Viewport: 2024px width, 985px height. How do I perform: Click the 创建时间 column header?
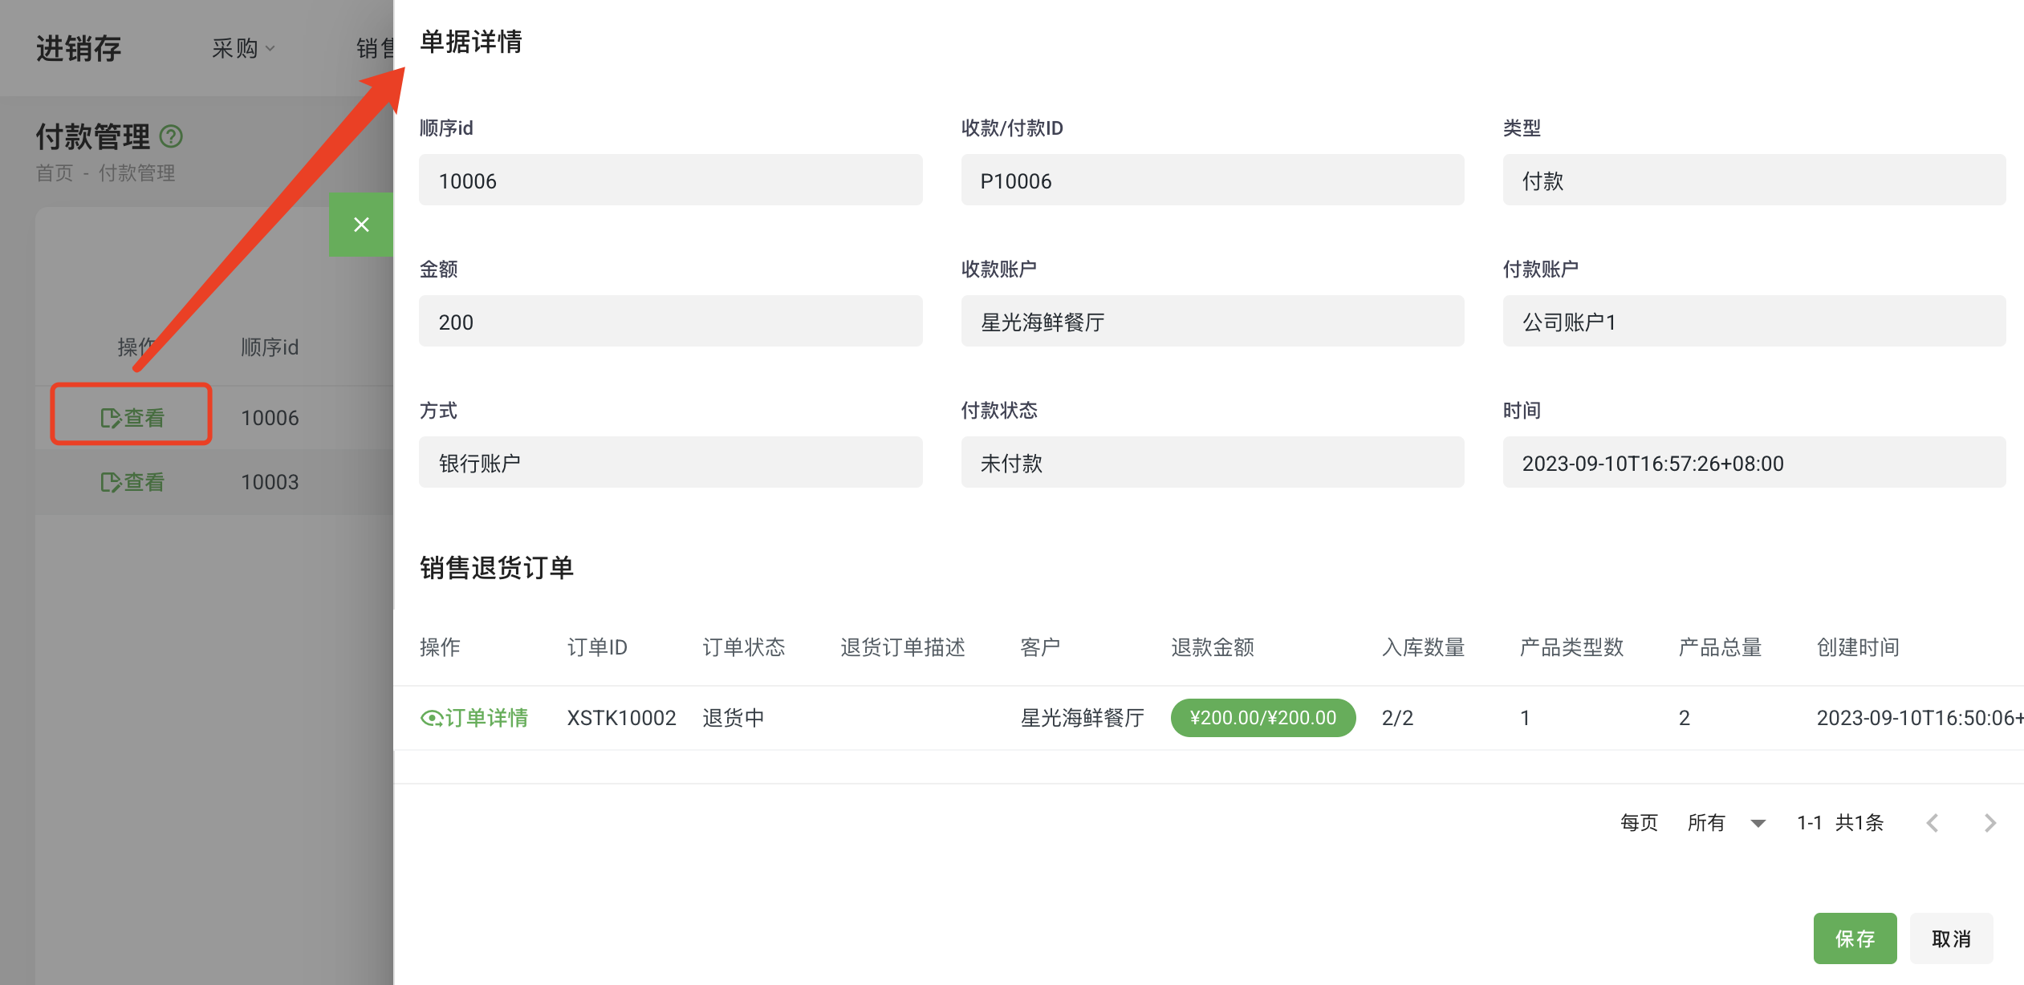(1858, 647)
